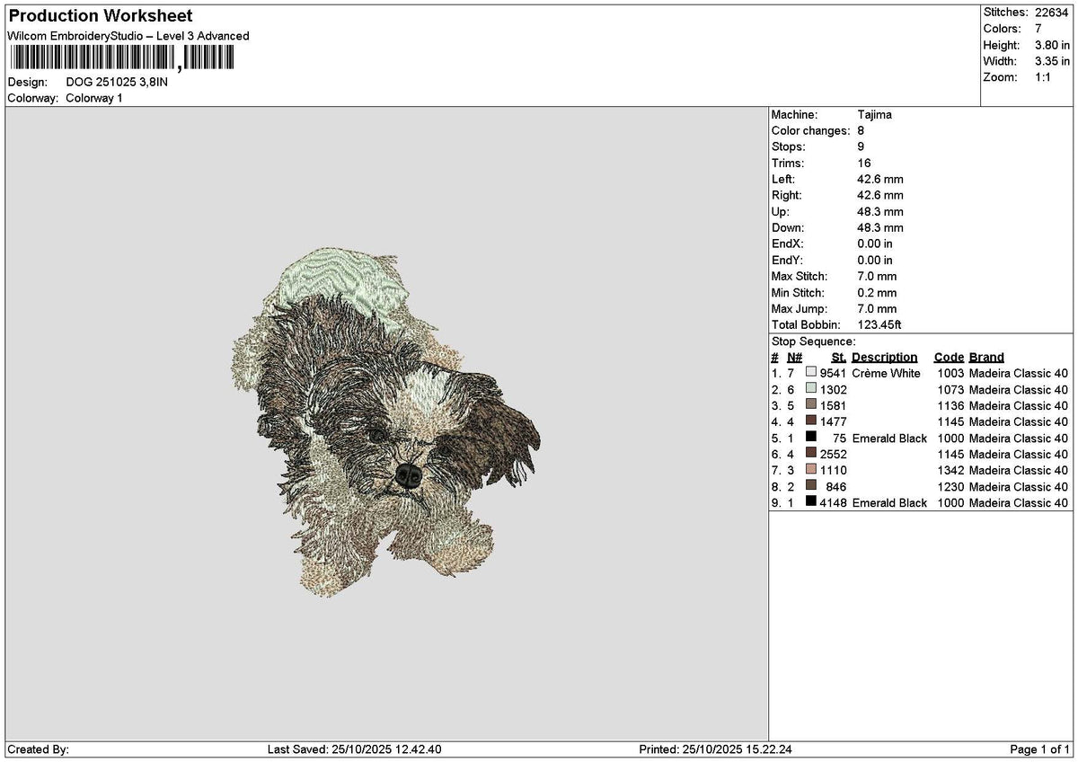The width and height of the screenshot is (1078, 762).
Task: Click the EndY value 0.00 in
Action: [x=875, y=261]
